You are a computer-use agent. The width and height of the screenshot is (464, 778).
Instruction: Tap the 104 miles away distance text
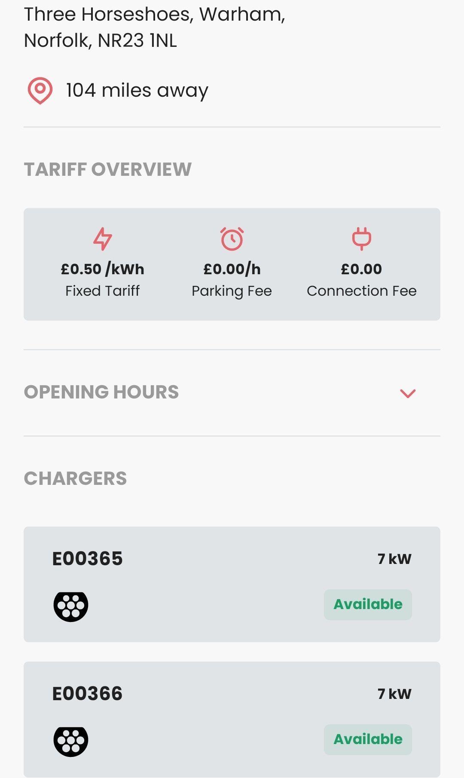tap(137, 91)
